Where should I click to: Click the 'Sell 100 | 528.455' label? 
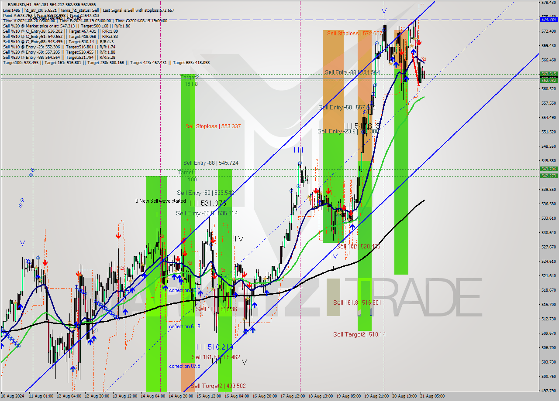(x=358, y=246)
